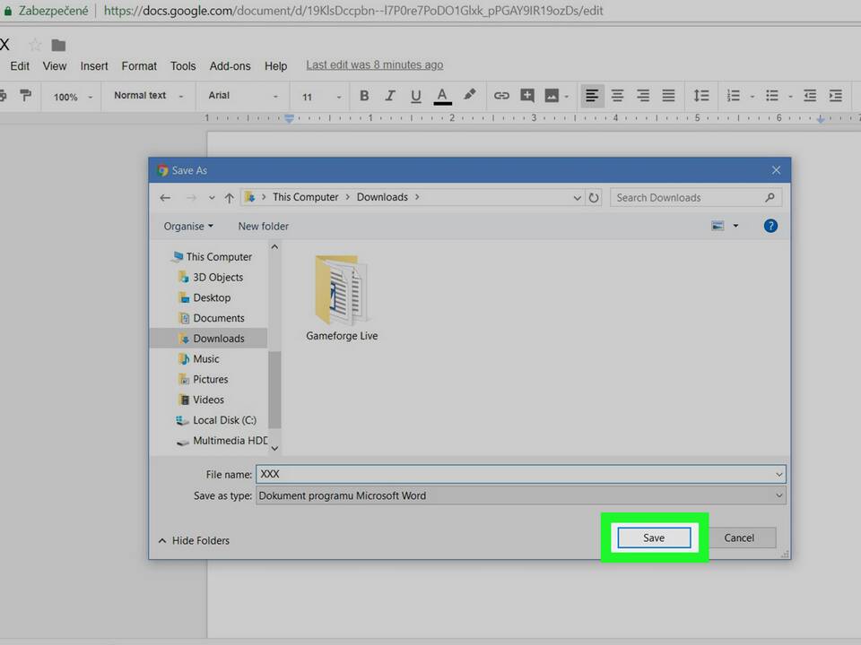
Task: Click the Bold formatting icon
Action: point(364,96)
